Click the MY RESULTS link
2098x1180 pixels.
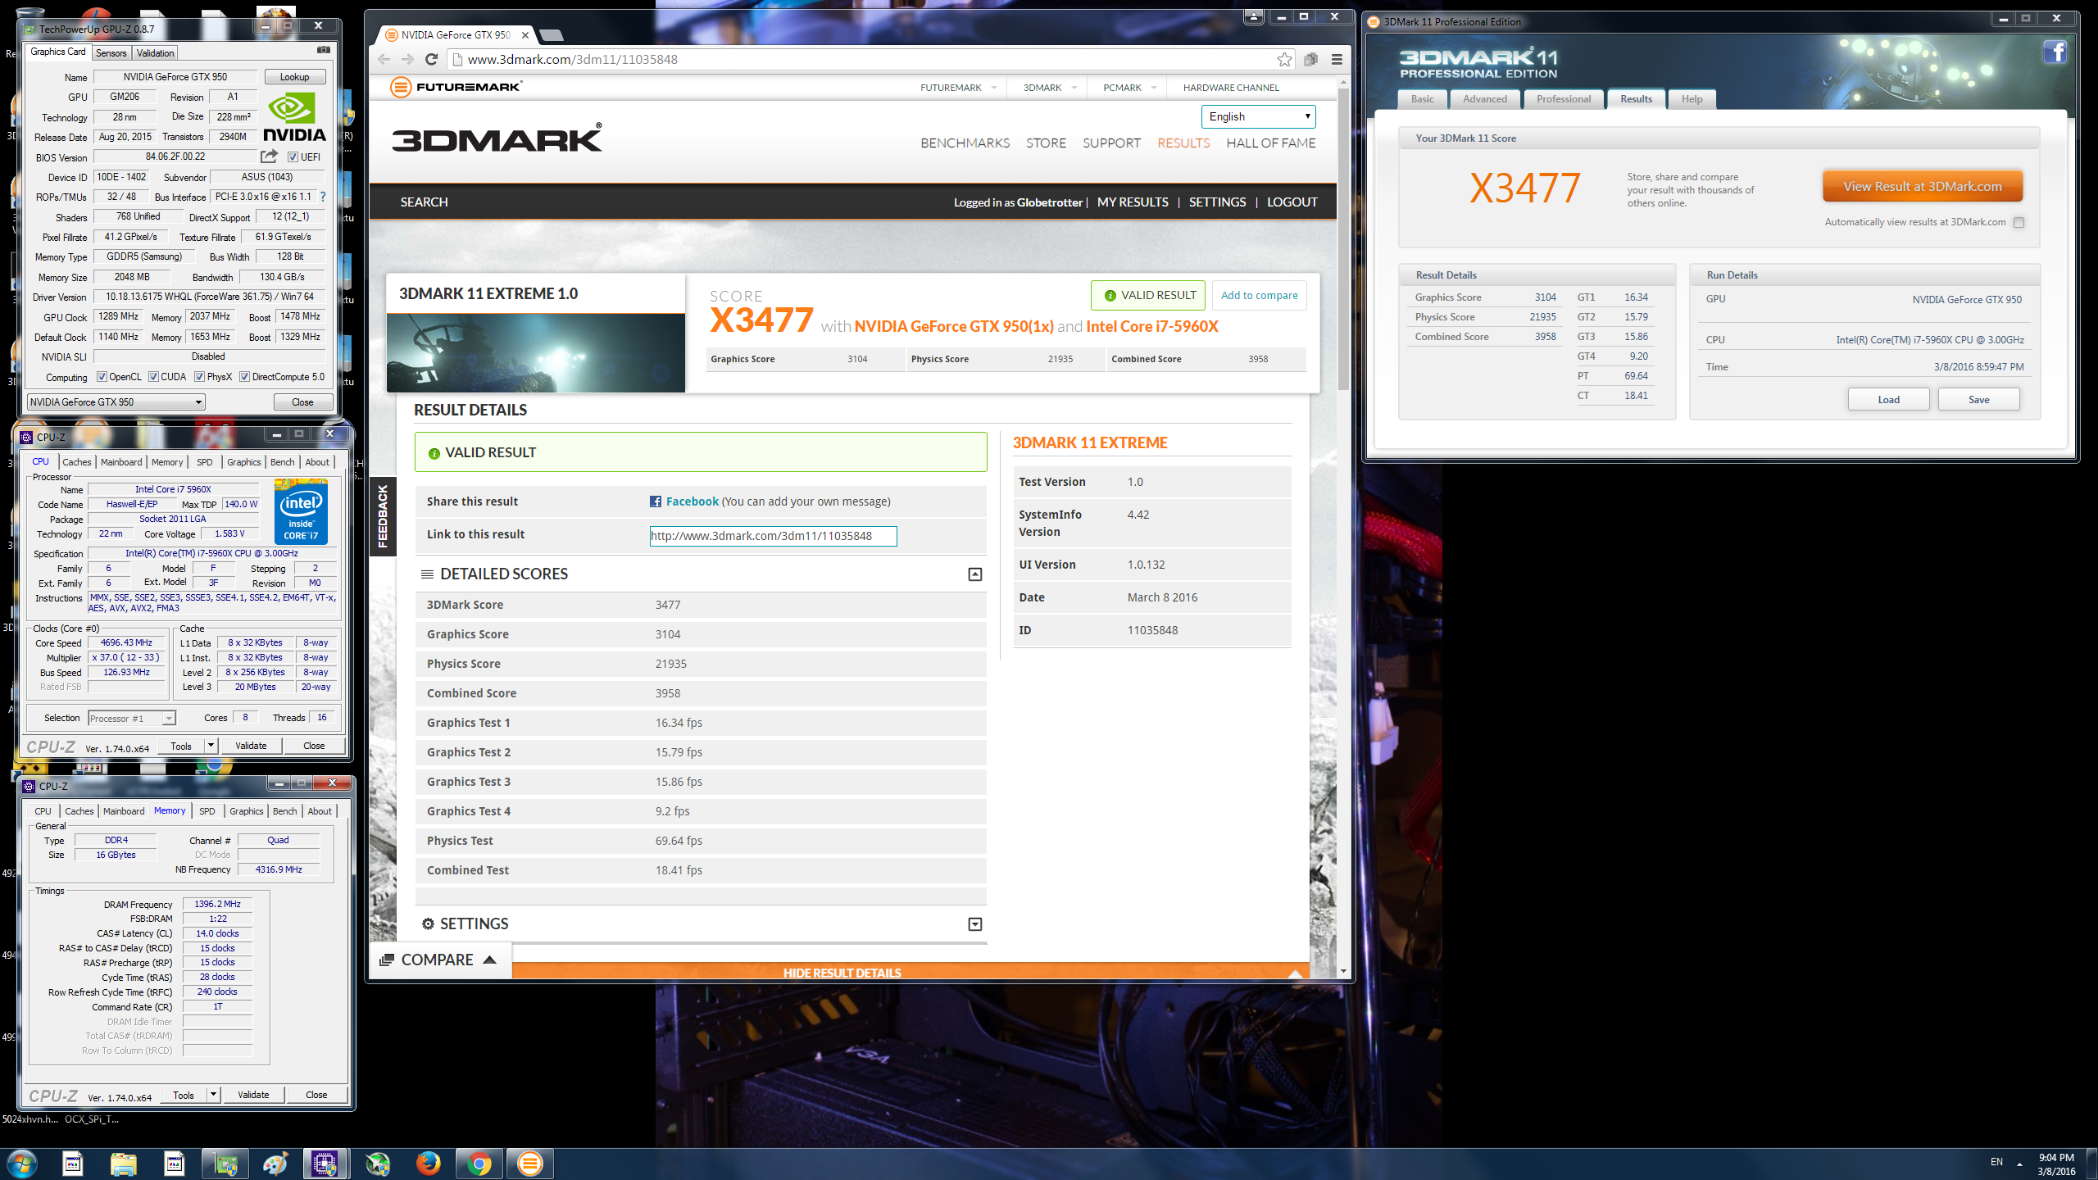(x=1133, y=202)
